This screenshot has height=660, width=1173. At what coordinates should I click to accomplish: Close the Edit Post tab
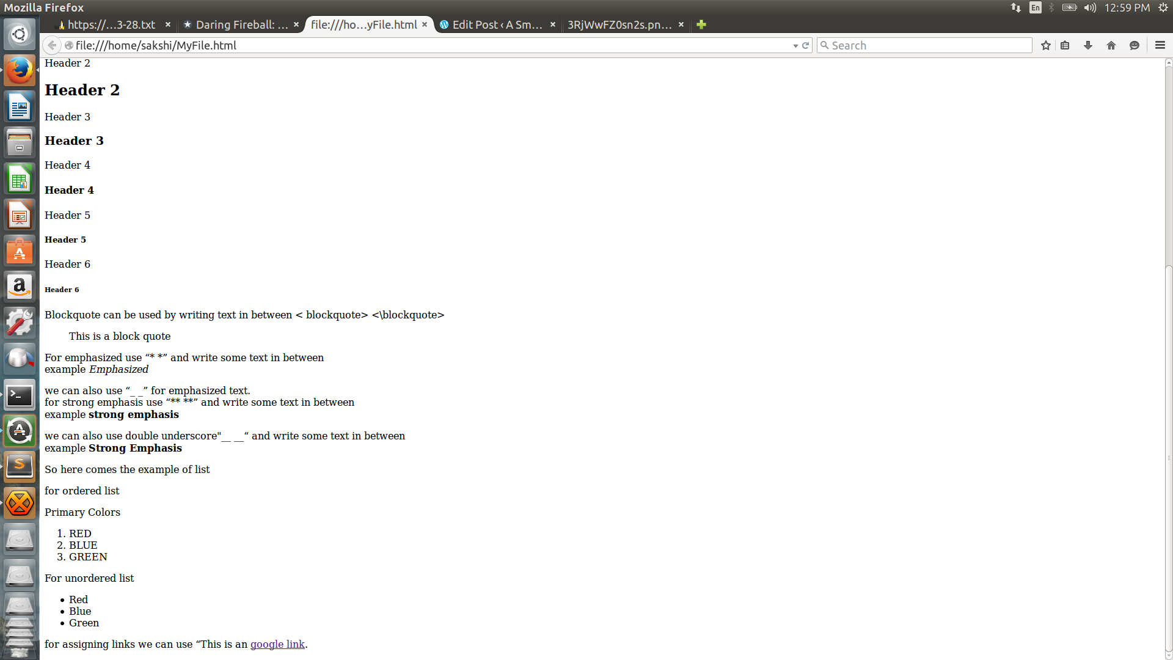tap(553, 24)
